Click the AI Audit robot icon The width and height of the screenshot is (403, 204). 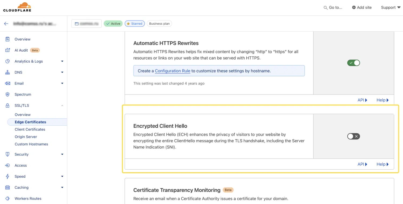(x=8, y=50)
